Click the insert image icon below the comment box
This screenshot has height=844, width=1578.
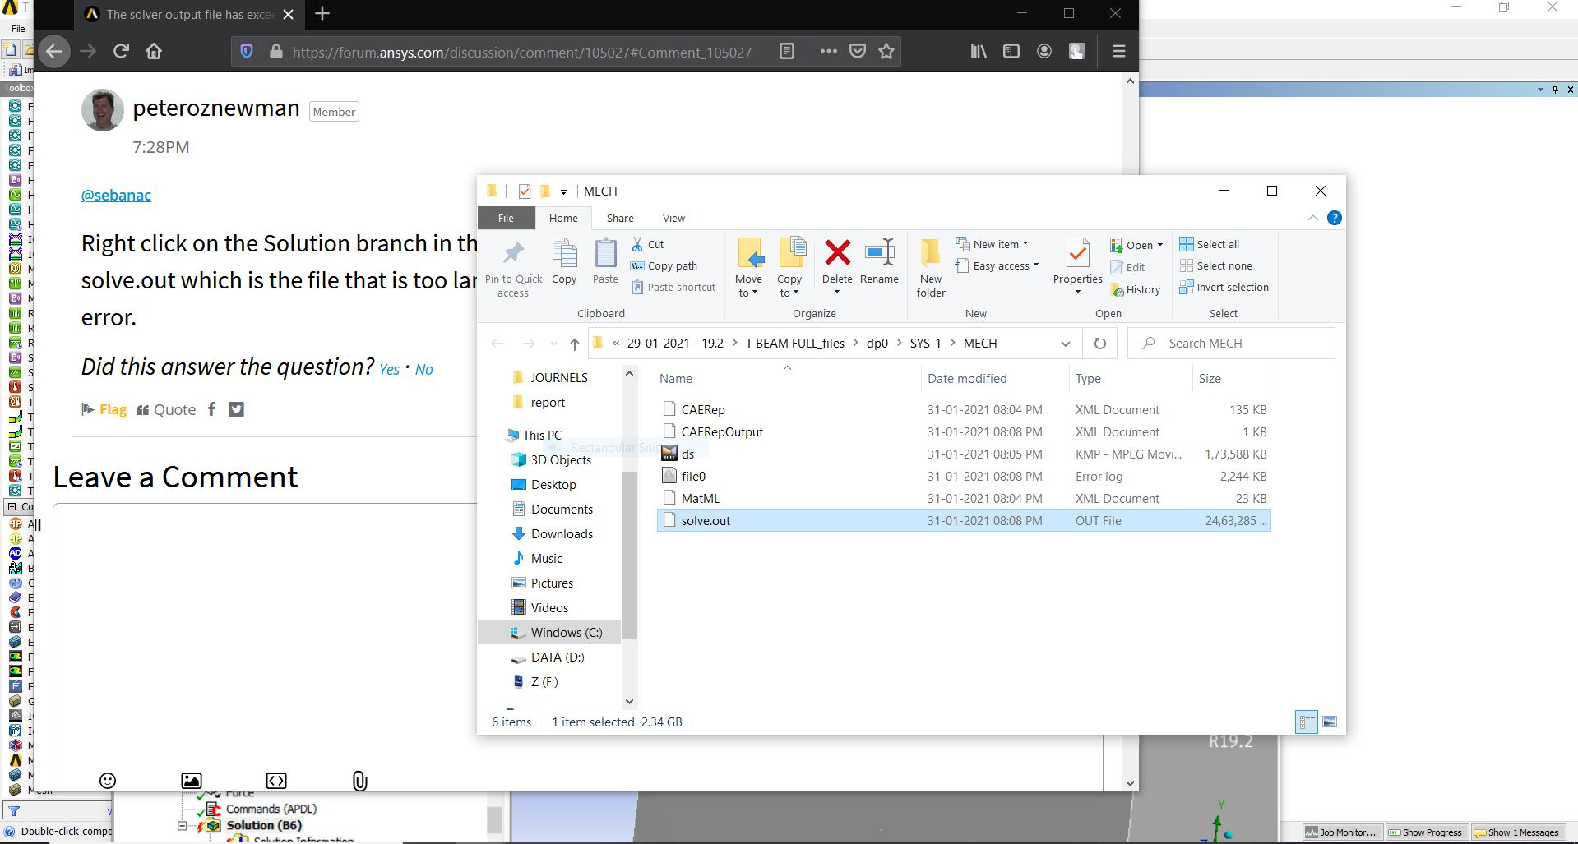[x=191, y=781]
